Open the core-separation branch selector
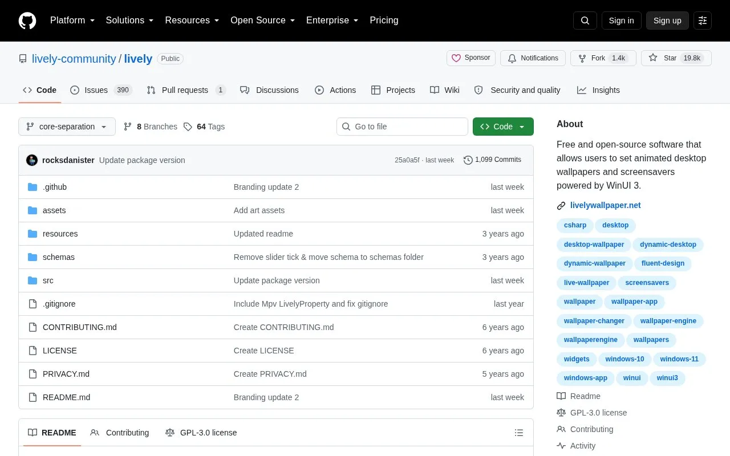730x456 pixels. pos(67,127)
